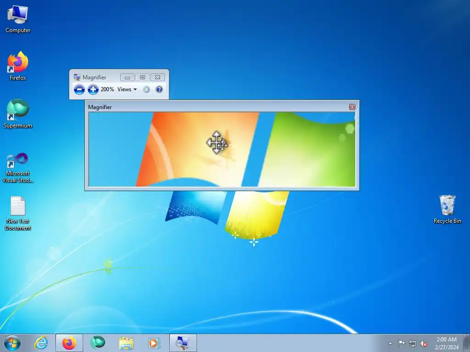Open the network tray icon
The width and height of the screenshot is (470, 352).
click(x=413, y=343)
